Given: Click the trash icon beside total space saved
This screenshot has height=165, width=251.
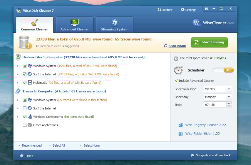Looking at the screenshot, I should [x=176, y=58].
